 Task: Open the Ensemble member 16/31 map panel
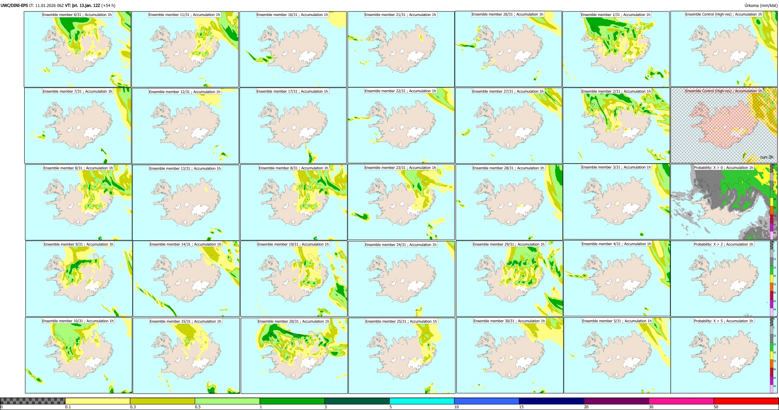(293, 49)
